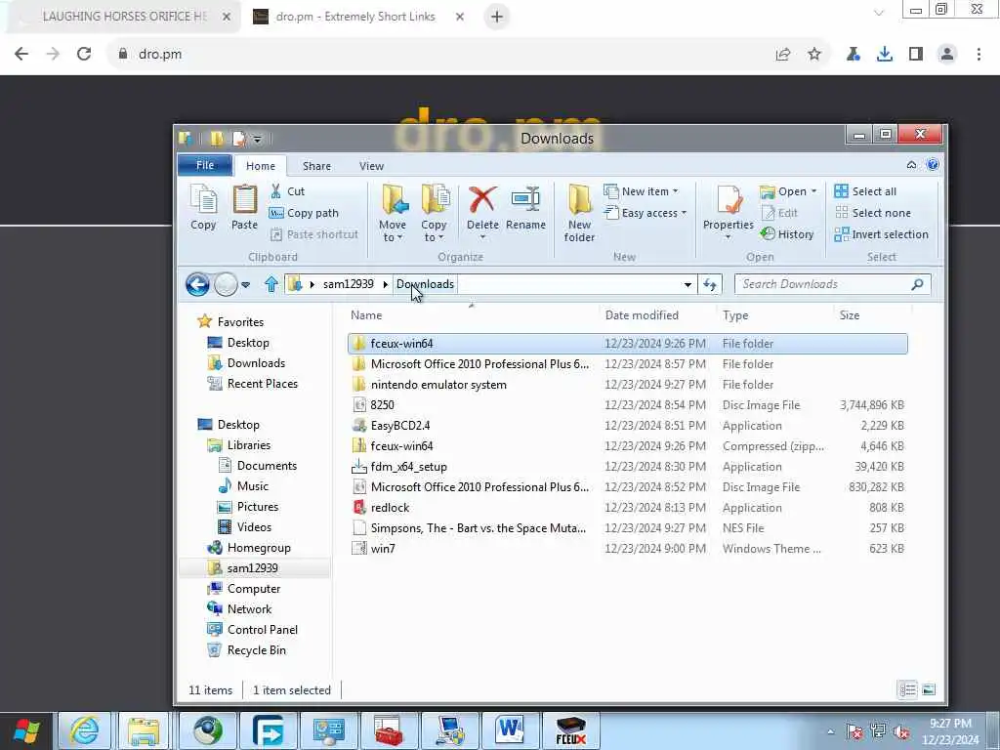Open the browser side panel icon
Screen dimensions: 1000x750
coord(916,55)
